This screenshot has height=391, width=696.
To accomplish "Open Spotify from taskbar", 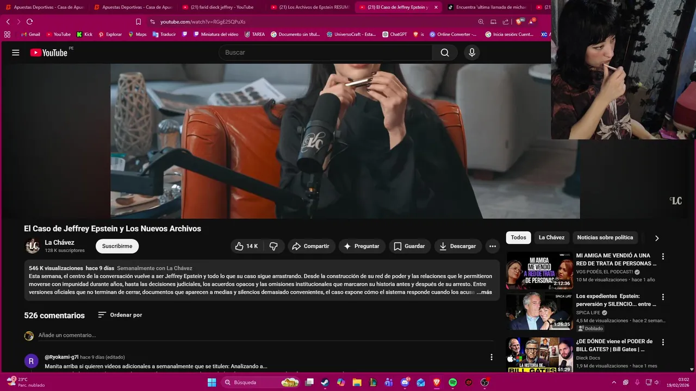I will pos(453,382).
